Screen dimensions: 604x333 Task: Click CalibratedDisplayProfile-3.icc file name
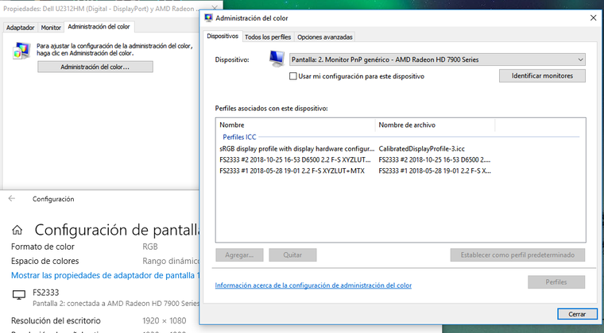422,148
